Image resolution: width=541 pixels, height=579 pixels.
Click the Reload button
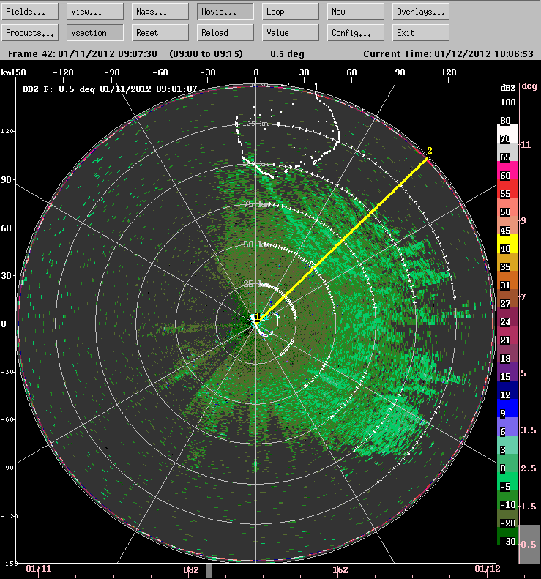225,32
